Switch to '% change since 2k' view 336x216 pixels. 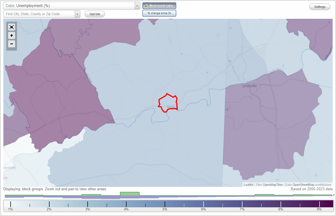coord(159,13)
